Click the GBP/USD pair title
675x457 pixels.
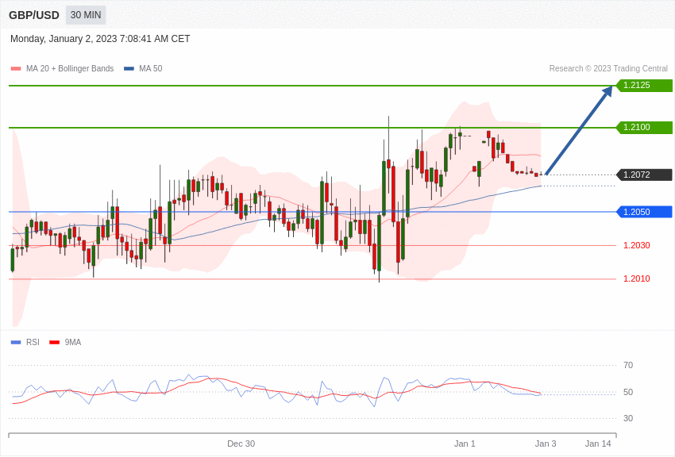34,15
